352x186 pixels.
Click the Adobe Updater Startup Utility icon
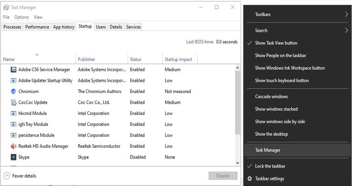14,80
